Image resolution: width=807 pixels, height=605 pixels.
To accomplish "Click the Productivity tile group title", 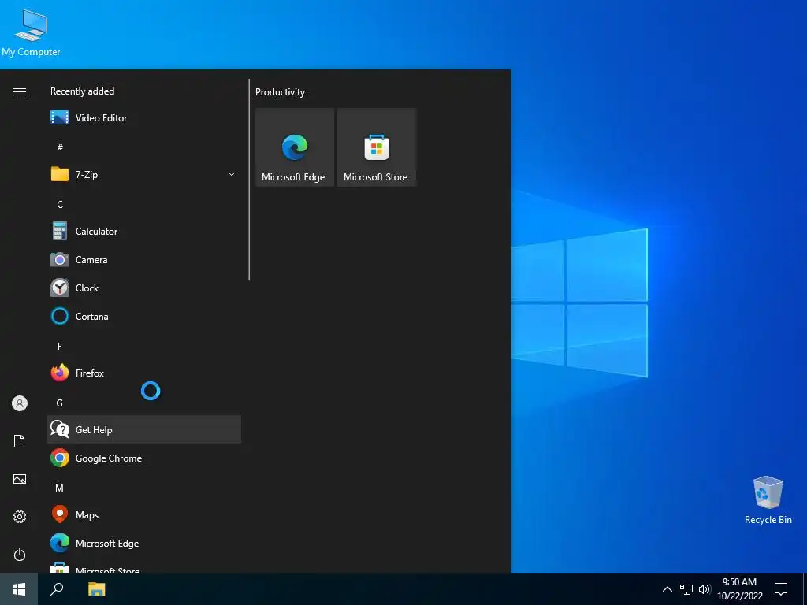I will [x=280, y=92].
